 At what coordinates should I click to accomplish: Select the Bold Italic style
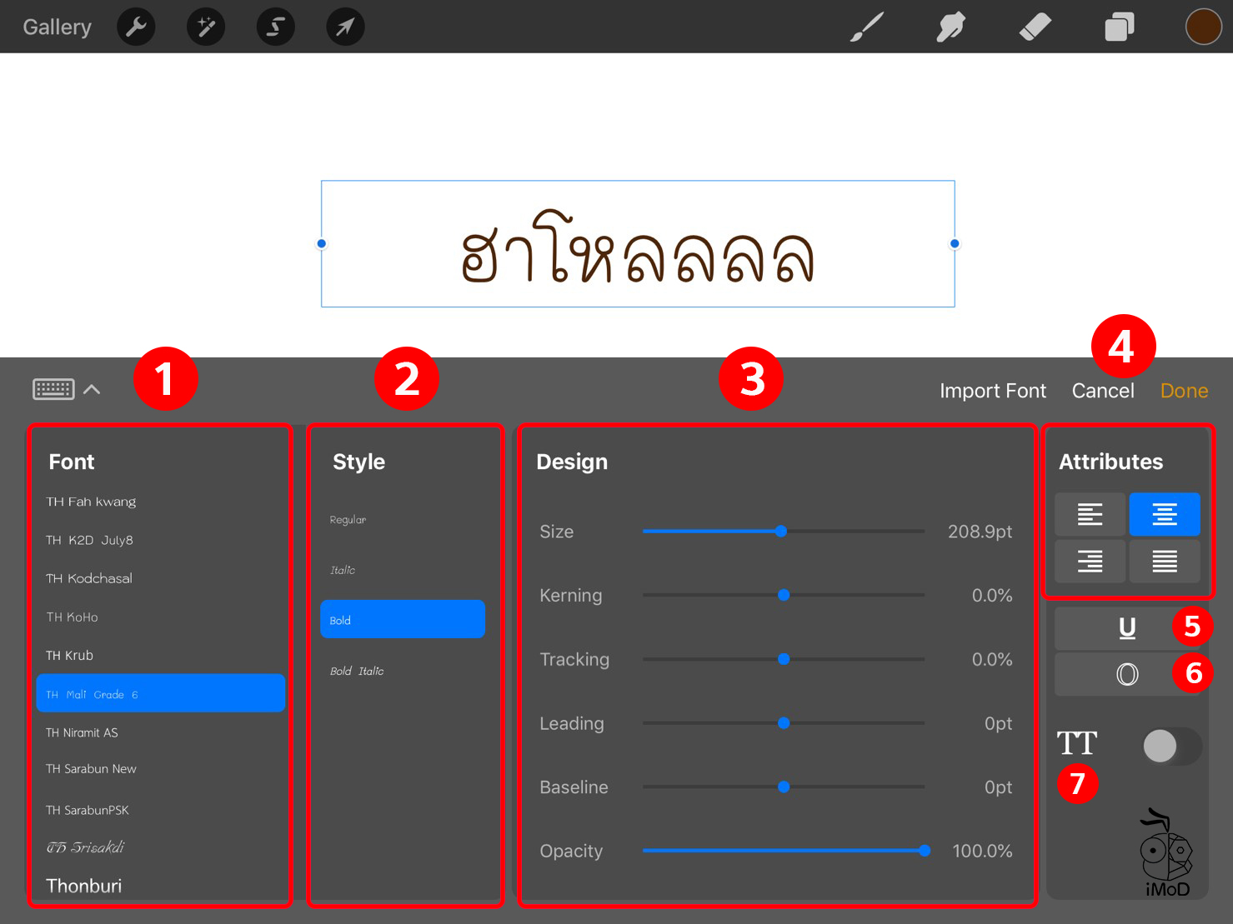357,671
